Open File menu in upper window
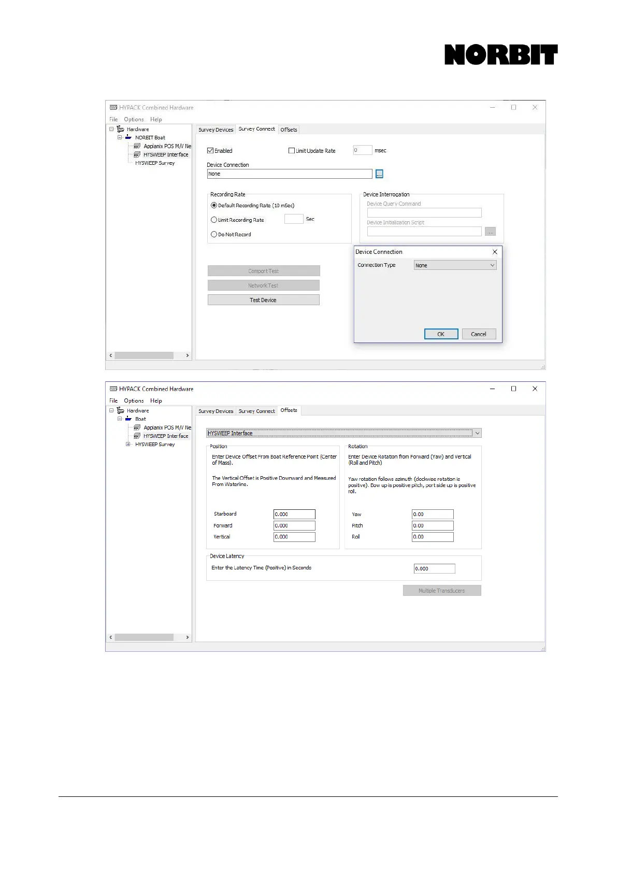This screenshot has width=617, height=872. point(113,119)
